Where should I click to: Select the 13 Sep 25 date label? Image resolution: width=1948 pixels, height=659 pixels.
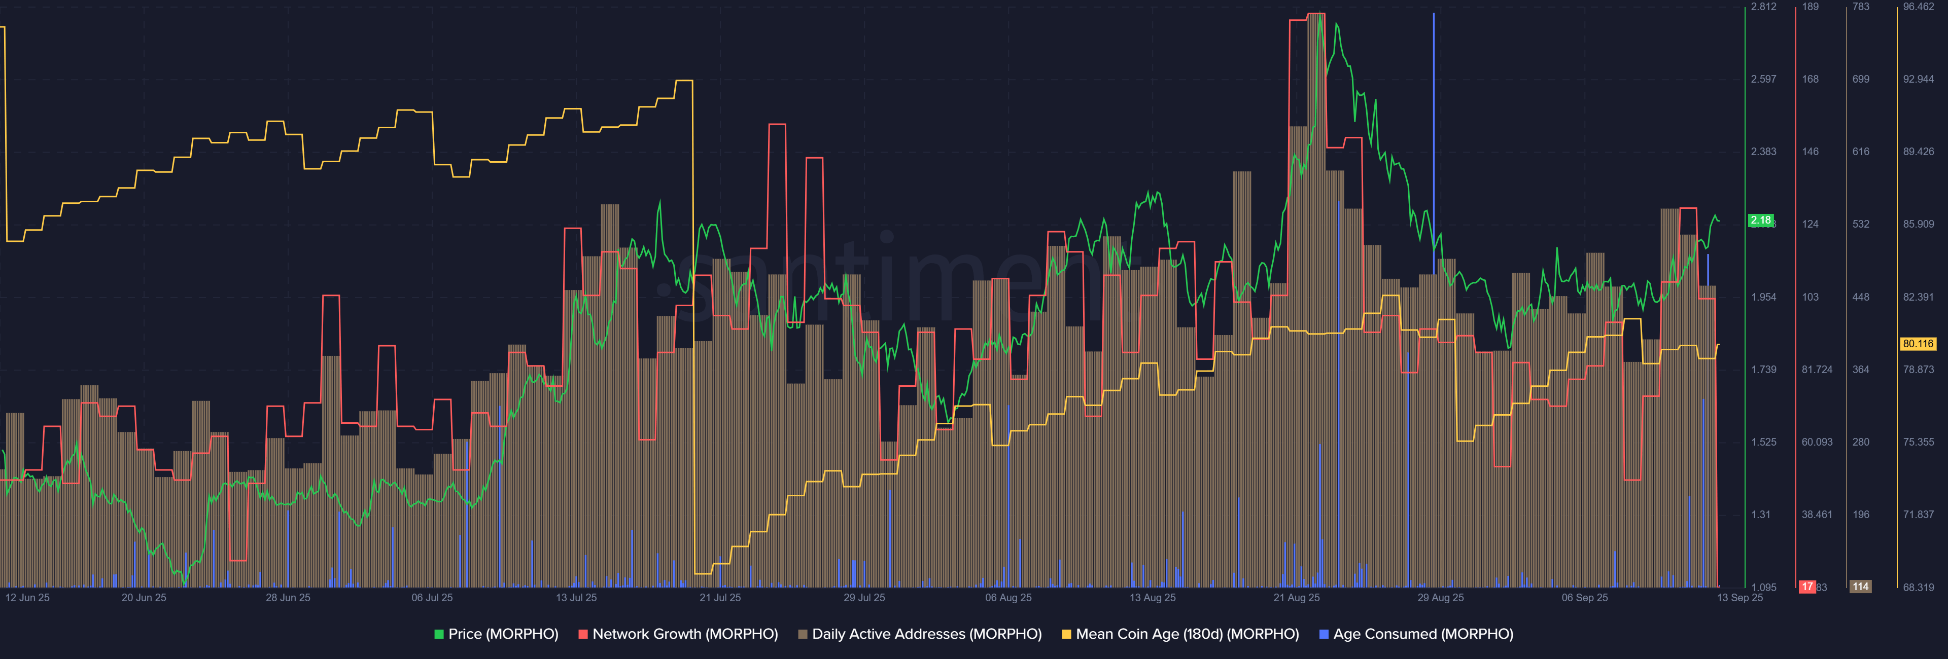1740,598
